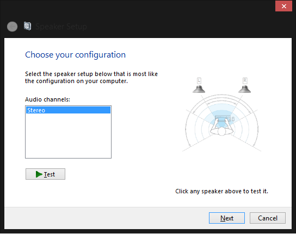The image size is (296, 234).
Task: Click the listener illustration in speaker diagram
Action: [222, 126]
